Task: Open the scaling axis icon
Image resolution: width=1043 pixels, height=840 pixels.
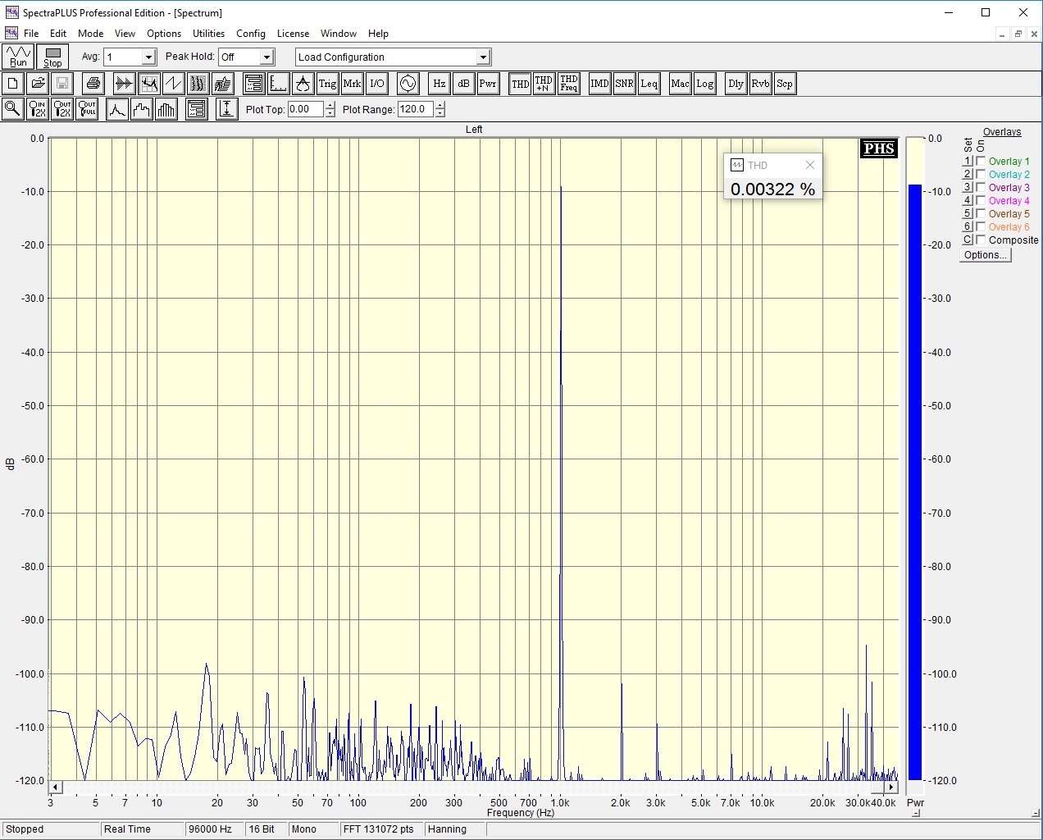Action: click(x=279, y=84)
